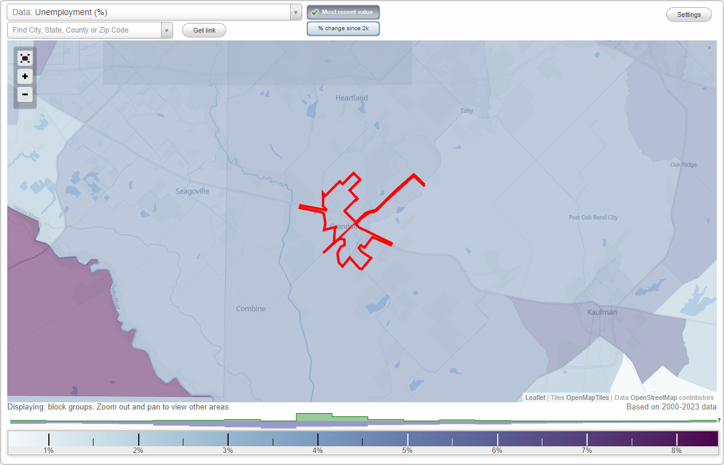
Task: Click the Post Oak Bend City label
Action: point(594,218)
